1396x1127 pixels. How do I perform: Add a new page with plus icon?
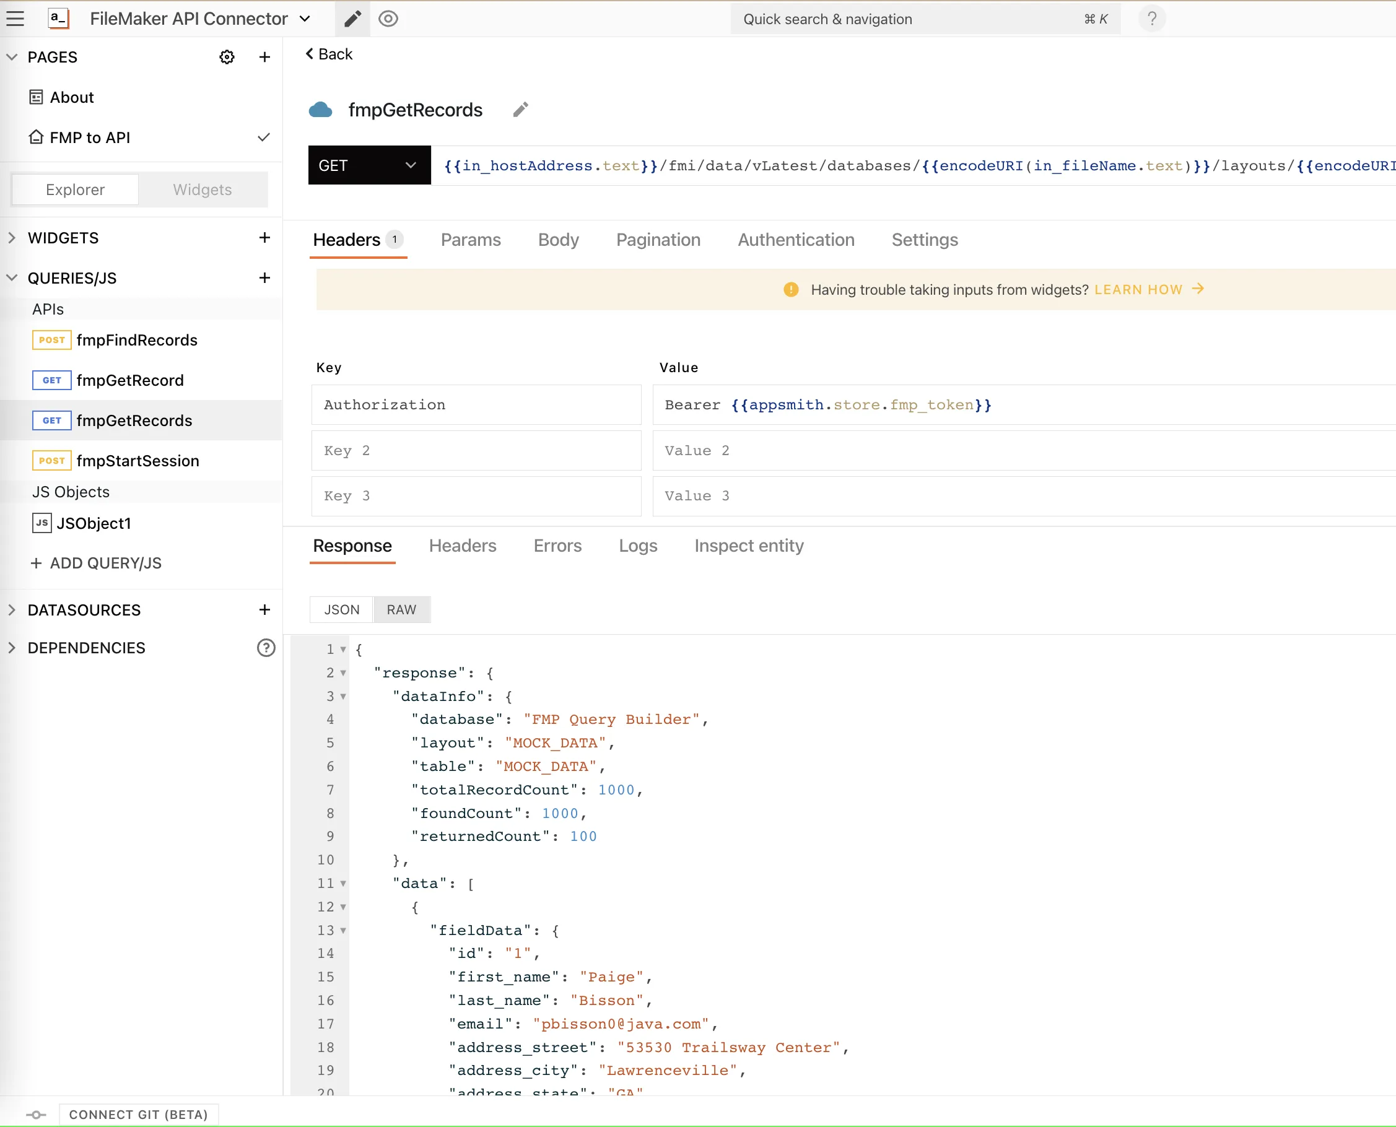[264, 56]
